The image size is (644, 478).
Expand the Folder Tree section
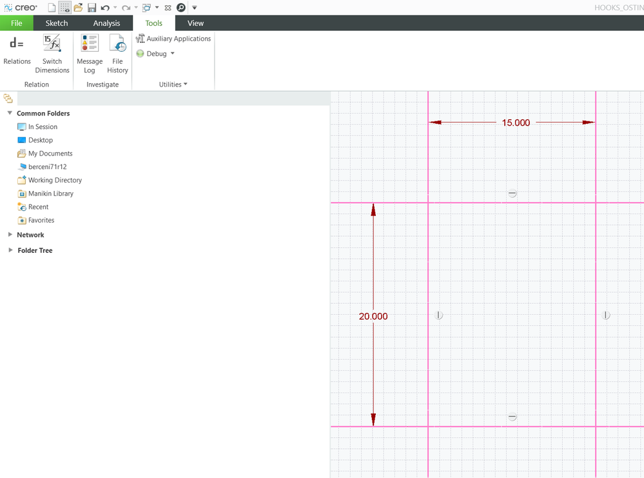pos(10,250)
